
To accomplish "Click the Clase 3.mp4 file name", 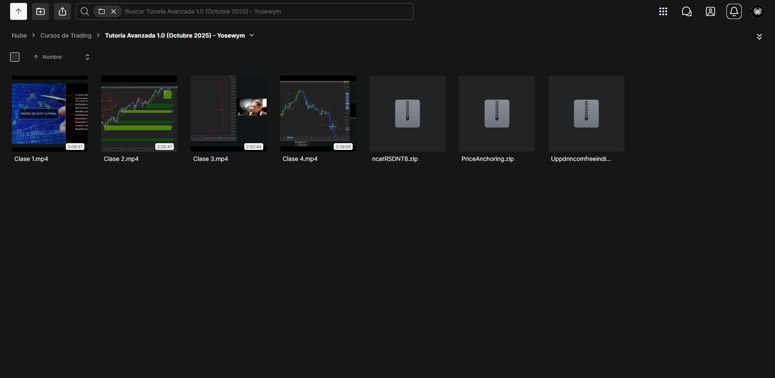I will coord(211,159).
